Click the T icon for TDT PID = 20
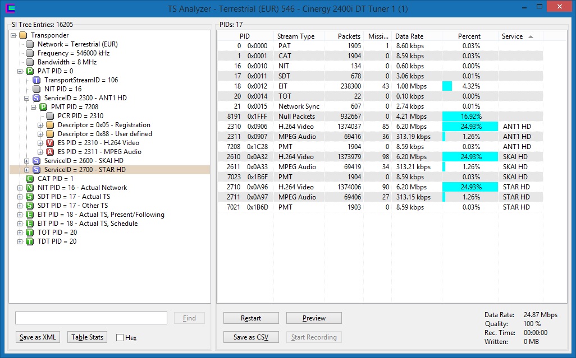This screenshot has height=358, width=576. [30, 241]
